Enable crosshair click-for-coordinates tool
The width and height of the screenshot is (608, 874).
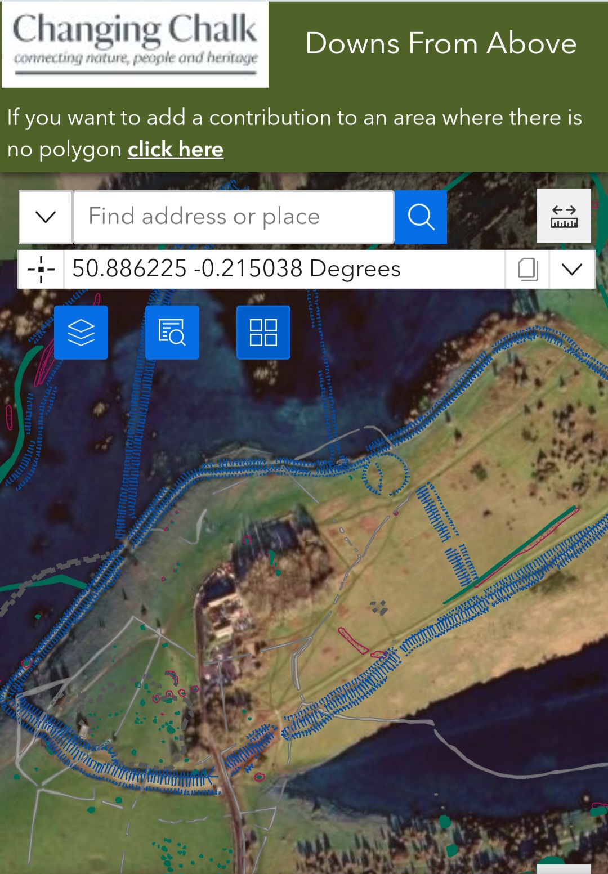coord(41,269)
